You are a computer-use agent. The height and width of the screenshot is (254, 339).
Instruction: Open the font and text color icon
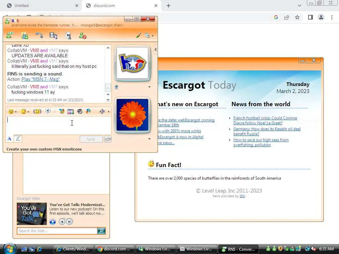click(x=61, y=111)
